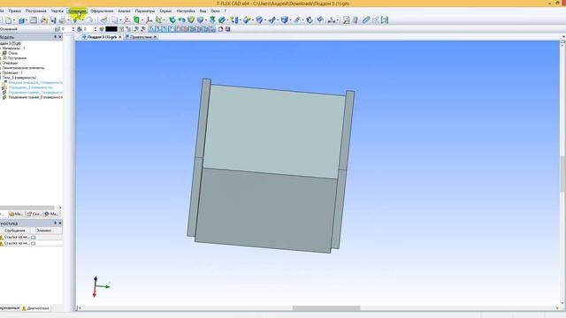Click the shield-shaped boolean operation icon
Screen dimensions: 566x318
[191, 20]
